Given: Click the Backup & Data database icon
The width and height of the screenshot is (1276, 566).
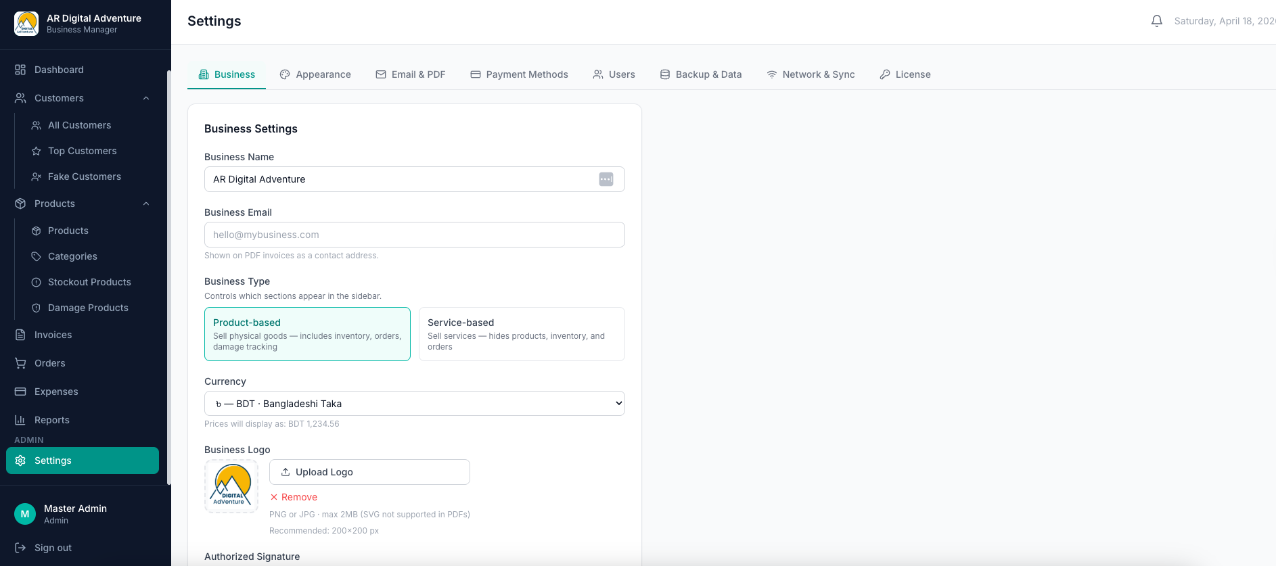Looking at the screenshot, I should (665, 74).
